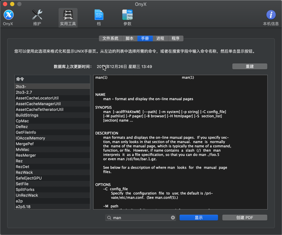This screenshot has height=235, width=282.
Task: Select the a2p command row
Action: (x=52, y=201)
